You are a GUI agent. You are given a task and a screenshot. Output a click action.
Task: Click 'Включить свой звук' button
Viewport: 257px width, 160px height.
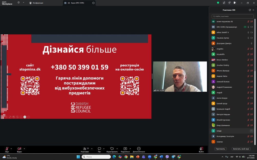[241, 149]
